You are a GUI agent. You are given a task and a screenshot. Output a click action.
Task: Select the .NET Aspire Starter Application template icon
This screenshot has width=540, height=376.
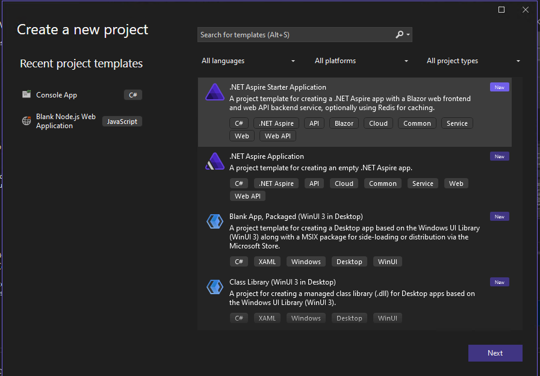(215, 92)
